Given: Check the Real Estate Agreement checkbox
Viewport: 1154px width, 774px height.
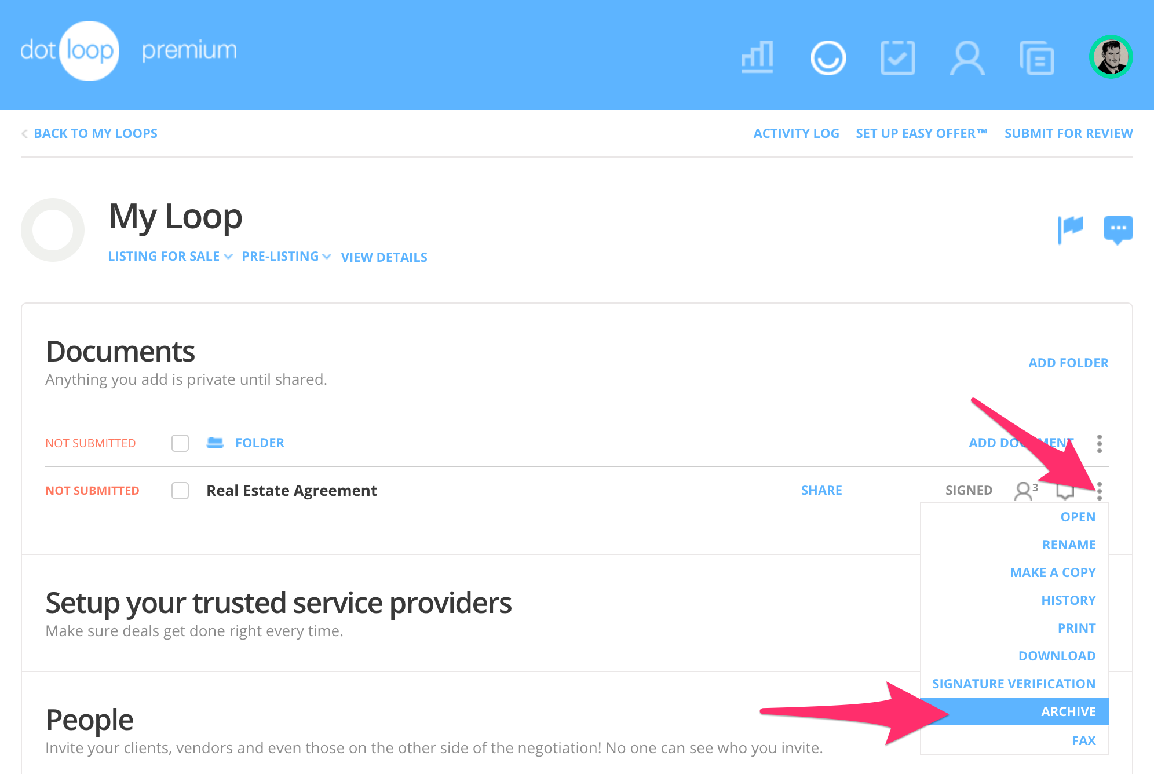Looking at the screenshot, I should coord(180,491).
